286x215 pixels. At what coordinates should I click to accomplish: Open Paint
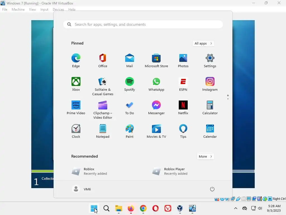(130, 131)
